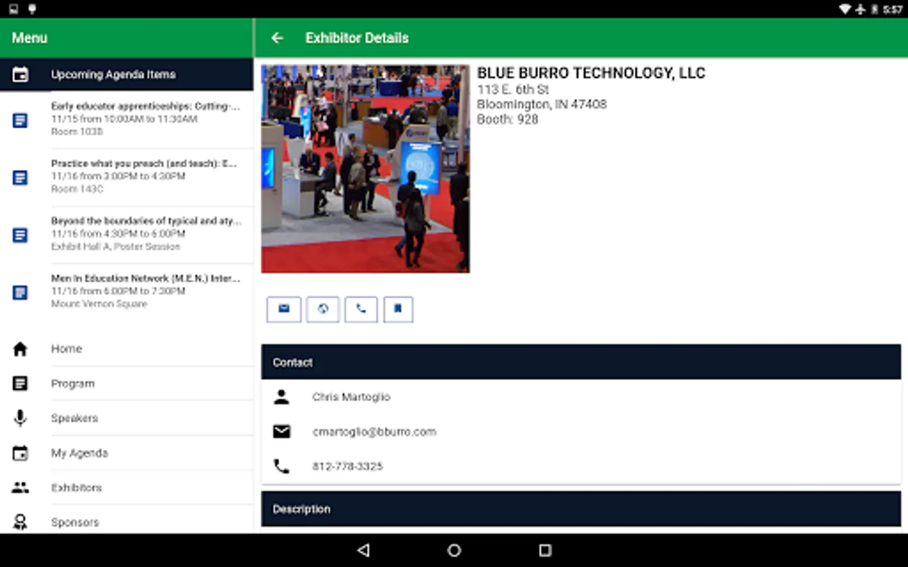This screenshot has width=908, height=567.
Task: Tap the Contact section header
Action: coord(581,362)
